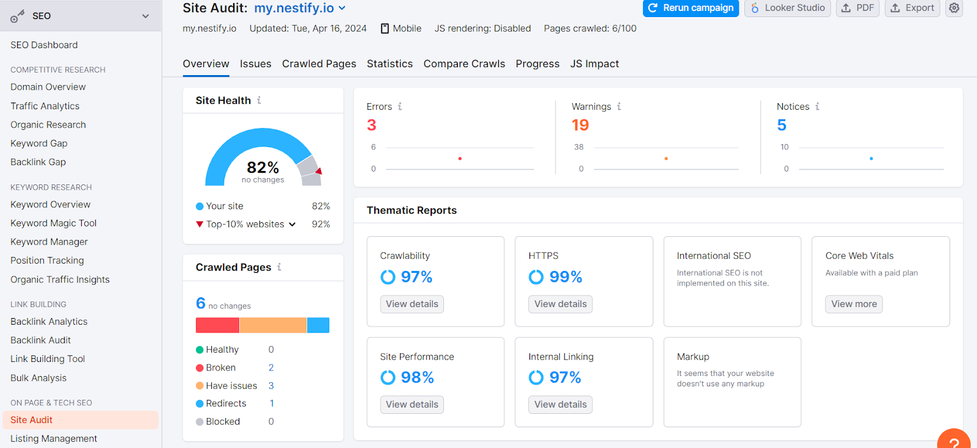977x448 pixels.
Task: Click the red broken segment of crawled pages bar
Action: click(x=217, y=325)
